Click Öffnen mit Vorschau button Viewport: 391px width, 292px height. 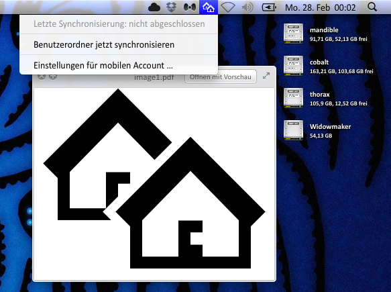221,77
